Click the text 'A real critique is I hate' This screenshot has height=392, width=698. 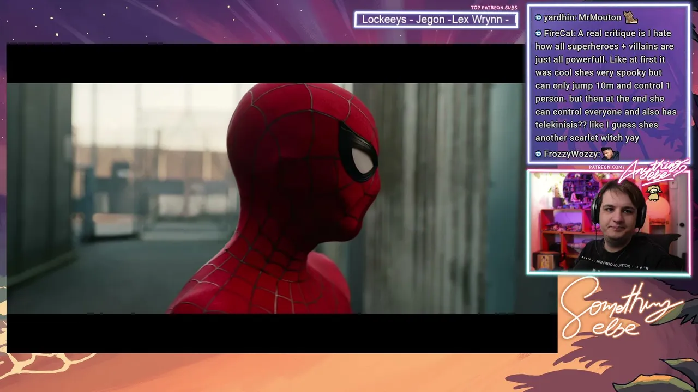pyautogui.click(x=624, y=34)
